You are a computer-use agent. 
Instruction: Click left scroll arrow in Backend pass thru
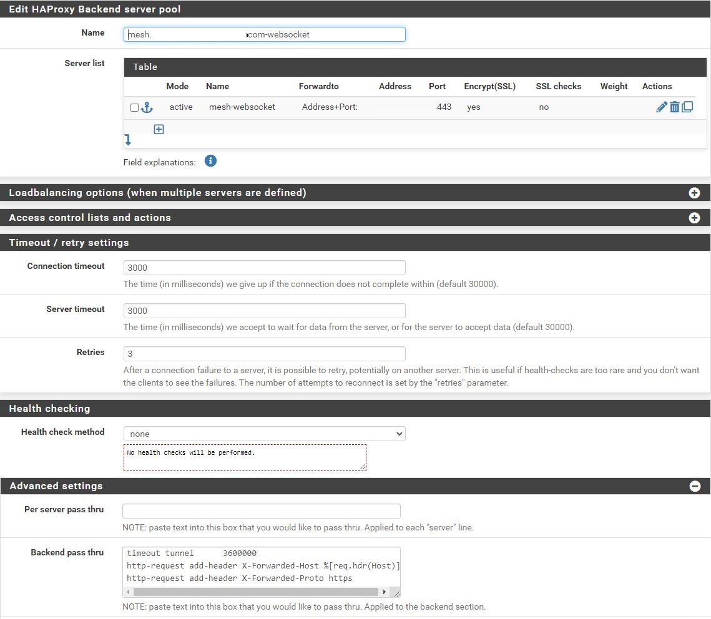click(129, 592)
